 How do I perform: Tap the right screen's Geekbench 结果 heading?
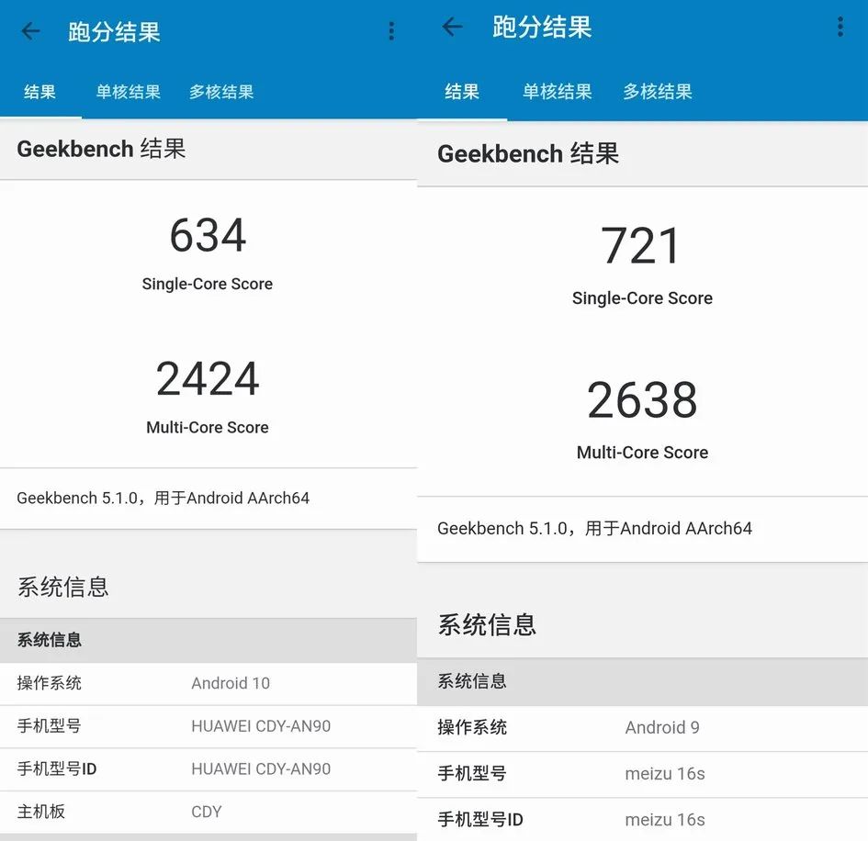(528, 153)
